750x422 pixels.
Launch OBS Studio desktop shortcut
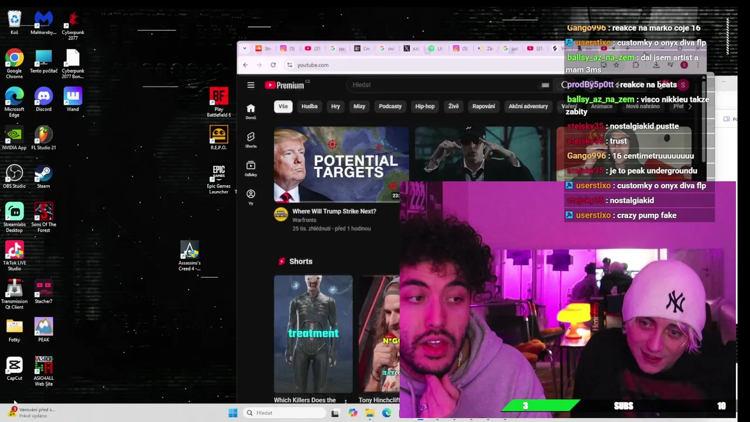coord(14,176)
